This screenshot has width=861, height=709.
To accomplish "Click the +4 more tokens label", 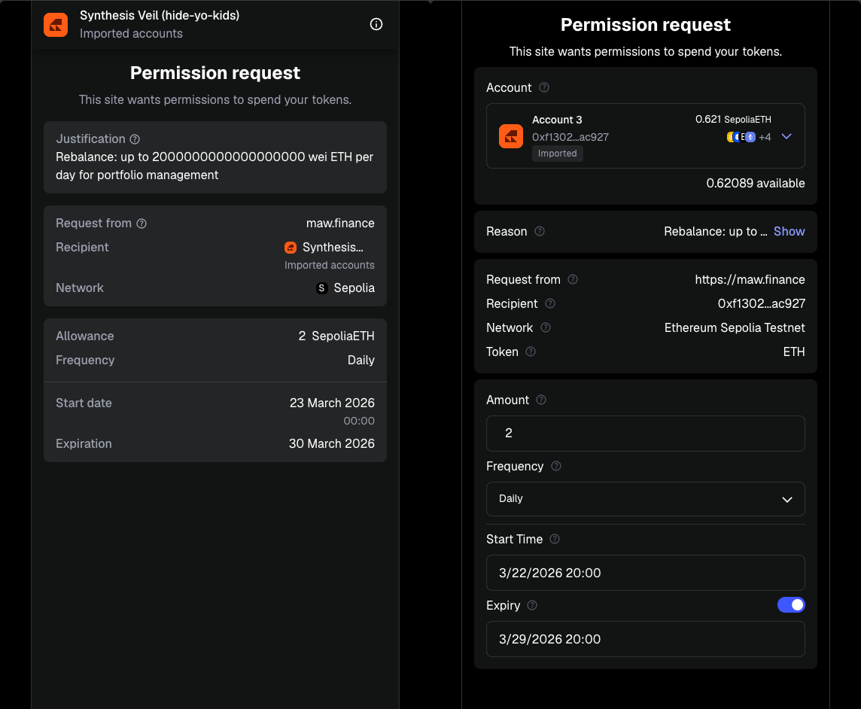I will click(x=765, y=137).
